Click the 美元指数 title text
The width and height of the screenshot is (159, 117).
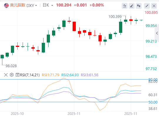click(18, 5)
